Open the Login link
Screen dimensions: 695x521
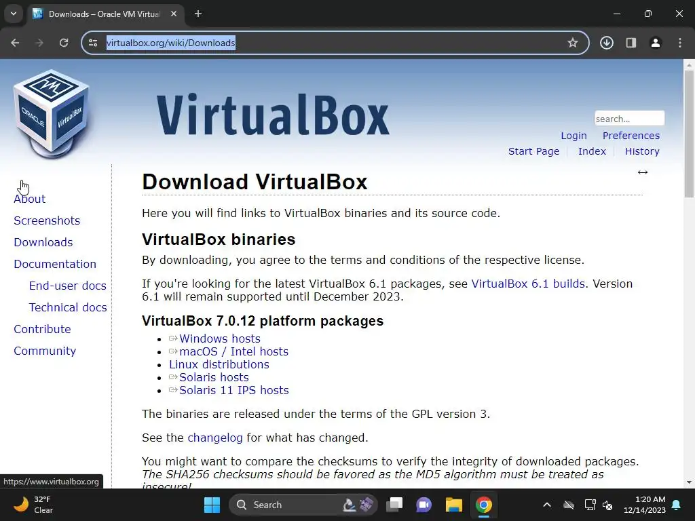point(574,136)
